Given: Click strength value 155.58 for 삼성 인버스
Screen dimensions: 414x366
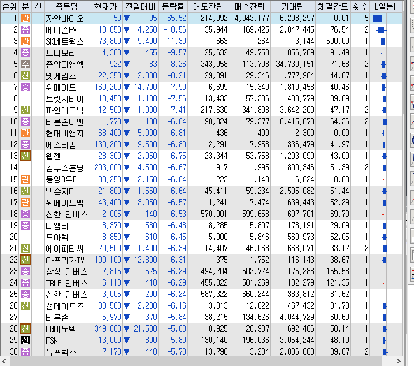Looking at the screenshot, I should (338, 272).
